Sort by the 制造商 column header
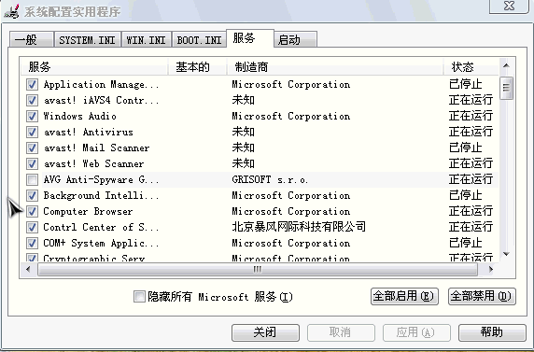The width and height of the screenshot is (534, 352). pos(335,67)
